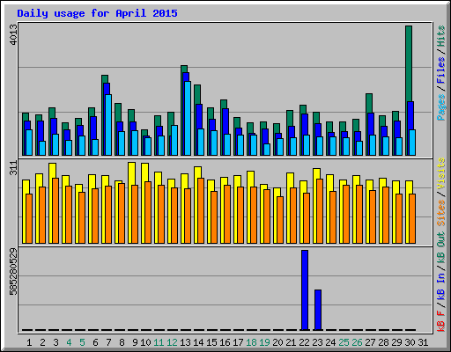The height and width of the screenshot is (352, 451).
Task: Click day label 18 on the x-axis
Action: 251,342
